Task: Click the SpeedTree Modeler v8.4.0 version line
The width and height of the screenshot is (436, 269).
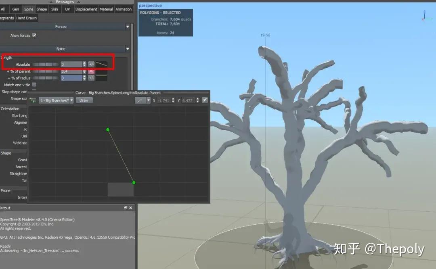Action: 37,219
